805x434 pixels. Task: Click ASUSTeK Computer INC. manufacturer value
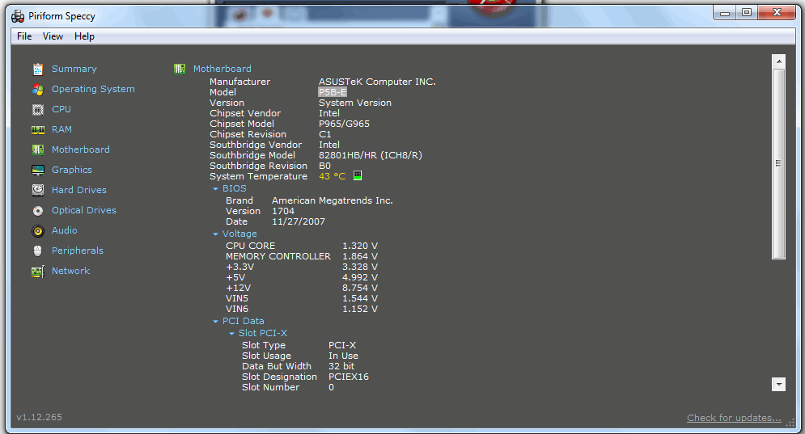tap(377, 82)
